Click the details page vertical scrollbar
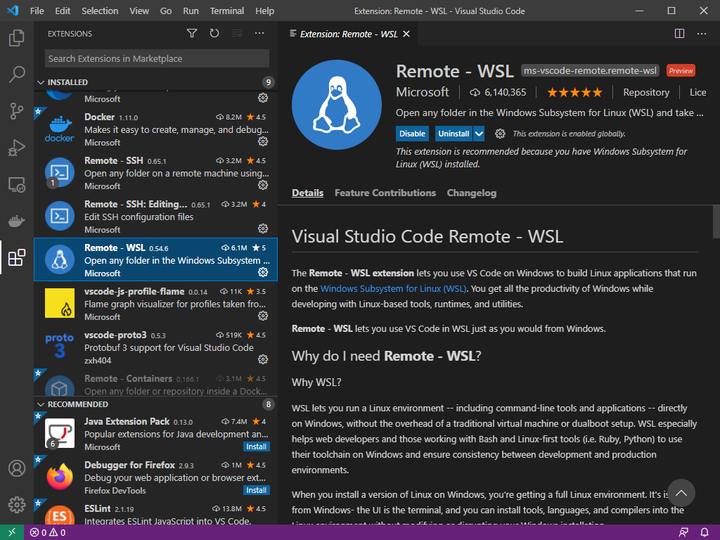This screenshot has width=720, height=540. click(716, 221)
